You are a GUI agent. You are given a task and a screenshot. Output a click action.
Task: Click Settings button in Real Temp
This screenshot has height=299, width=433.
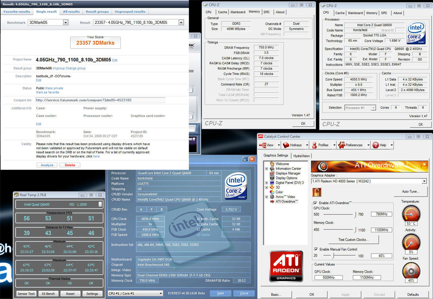(92, 294)
